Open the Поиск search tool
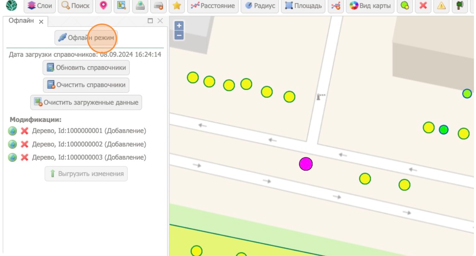The height and width of the screenshot is (256, 476). (x=76, y=6)
